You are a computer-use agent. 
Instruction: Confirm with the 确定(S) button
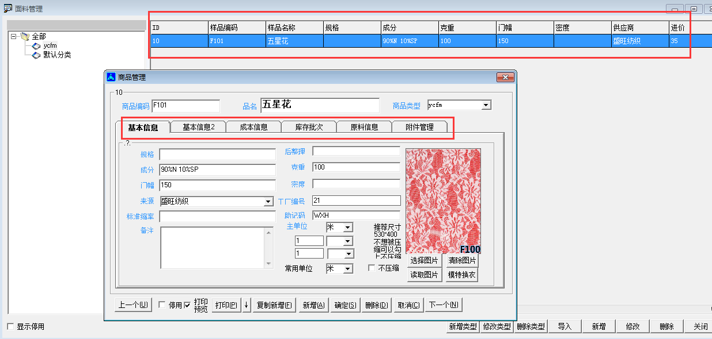345,305
